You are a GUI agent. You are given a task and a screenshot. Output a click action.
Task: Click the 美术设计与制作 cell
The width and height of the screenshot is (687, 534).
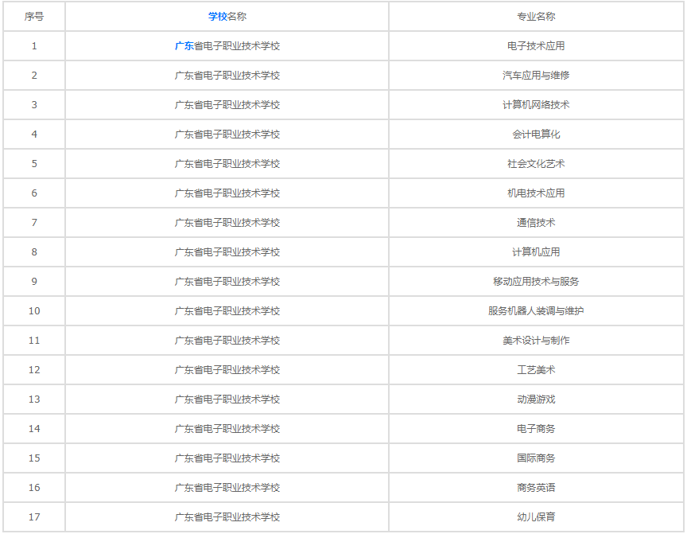pyautogui.click(x=535, y=341)
